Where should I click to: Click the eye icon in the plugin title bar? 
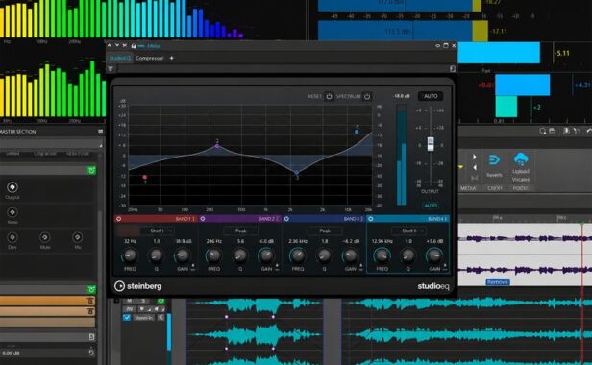[438, 46]
